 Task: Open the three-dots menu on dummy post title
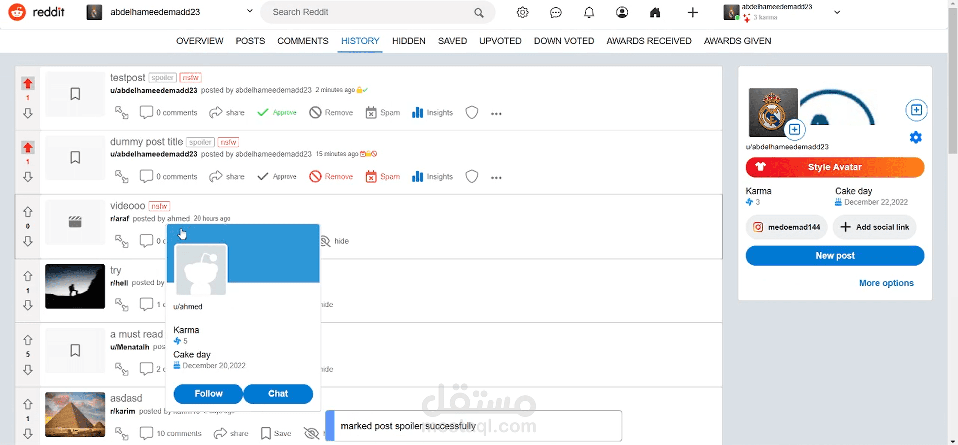496,178
